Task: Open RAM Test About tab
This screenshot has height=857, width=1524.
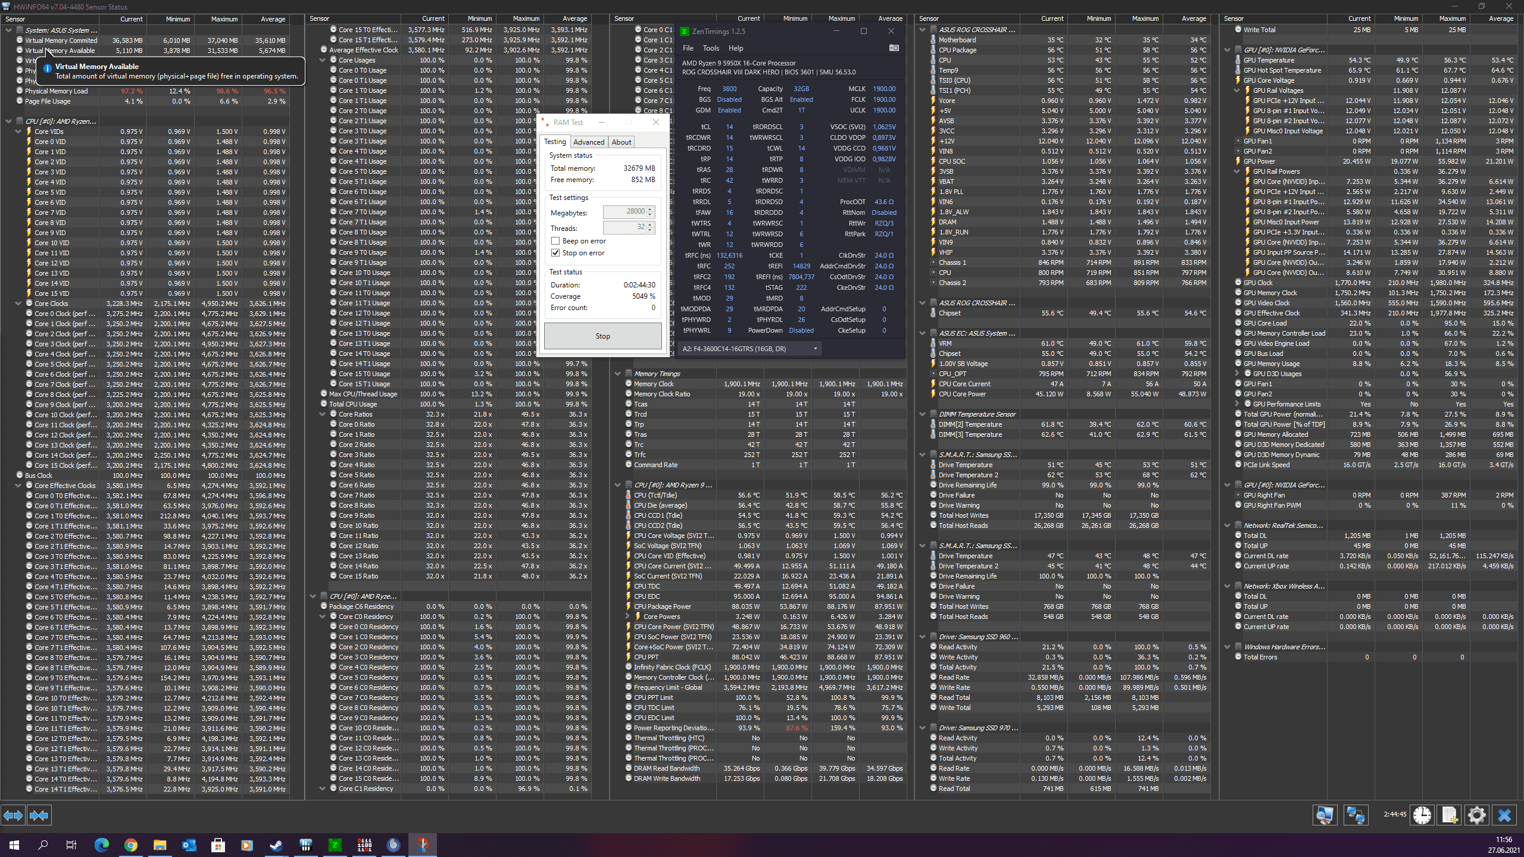Action: tap(622, 142)
